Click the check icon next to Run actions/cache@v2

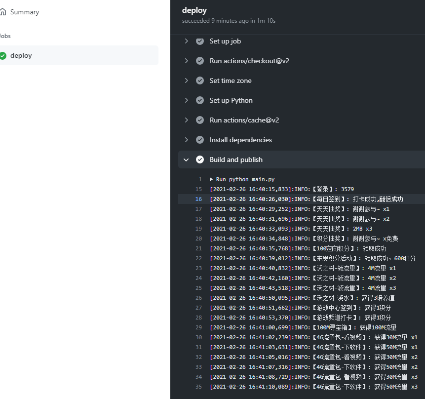point(200,120)
